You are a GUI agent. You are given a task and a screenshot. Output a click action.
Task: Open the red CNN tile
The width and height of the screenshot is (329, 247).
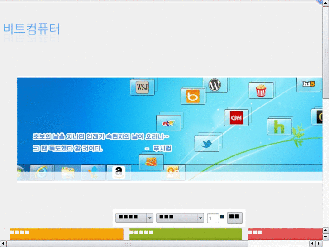click(x=236, y=118)
